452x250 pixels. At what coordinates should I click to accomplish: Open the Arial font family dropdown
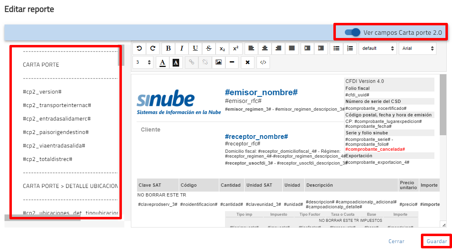417,48
